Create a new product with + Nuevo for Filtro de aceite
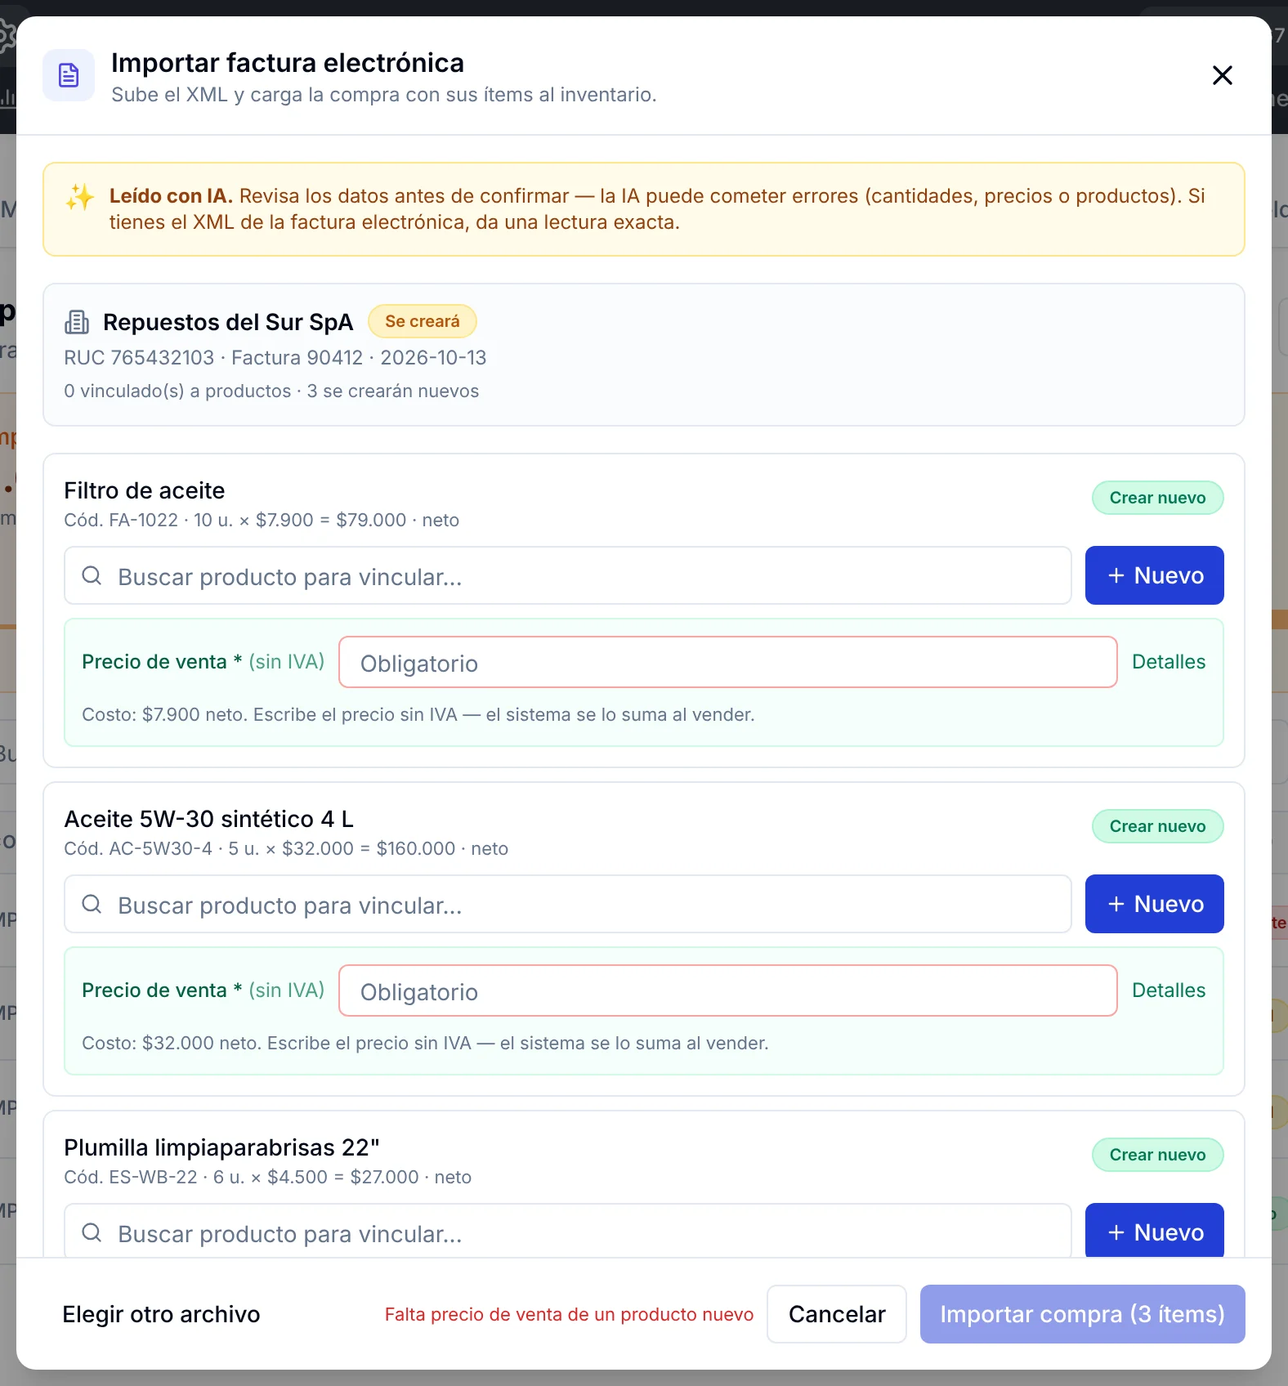The image size is (1288, 1386). (x=1154, y=575)
